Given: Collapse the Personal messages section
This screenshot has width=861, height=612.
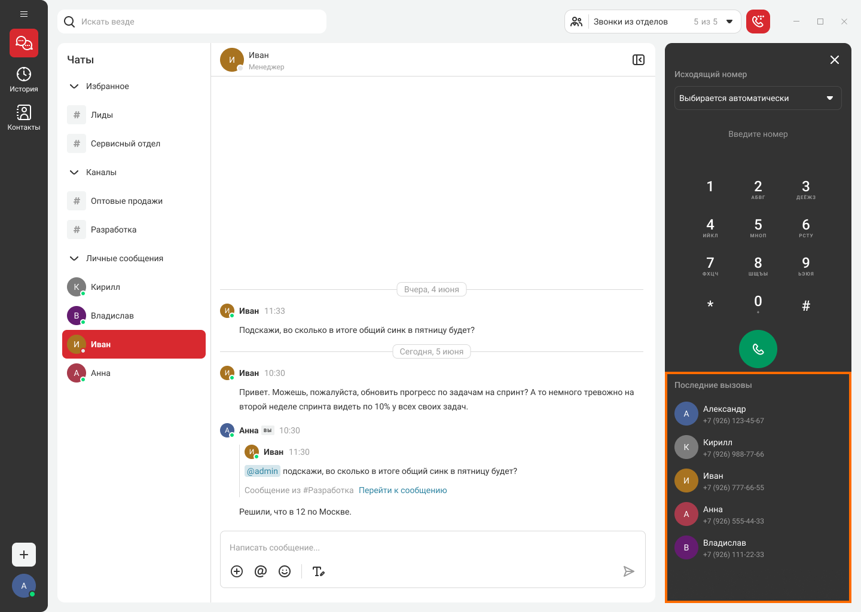Looking at the screenshot, I should [74, 258].
